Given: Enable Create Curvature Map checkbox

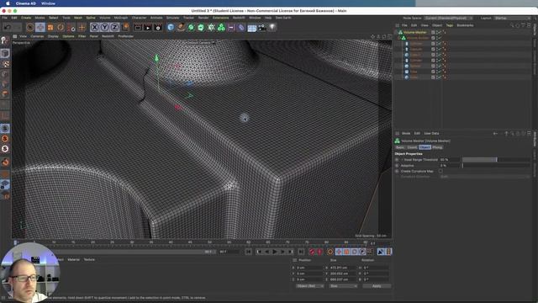Looking at the screenshot, I should 440,171.
